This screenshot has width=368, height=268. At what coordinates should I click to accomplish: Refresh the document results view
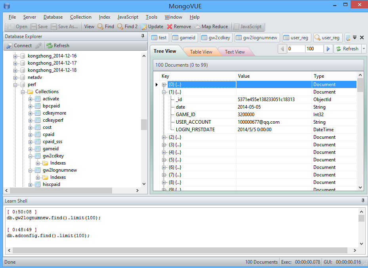[347, 49]
